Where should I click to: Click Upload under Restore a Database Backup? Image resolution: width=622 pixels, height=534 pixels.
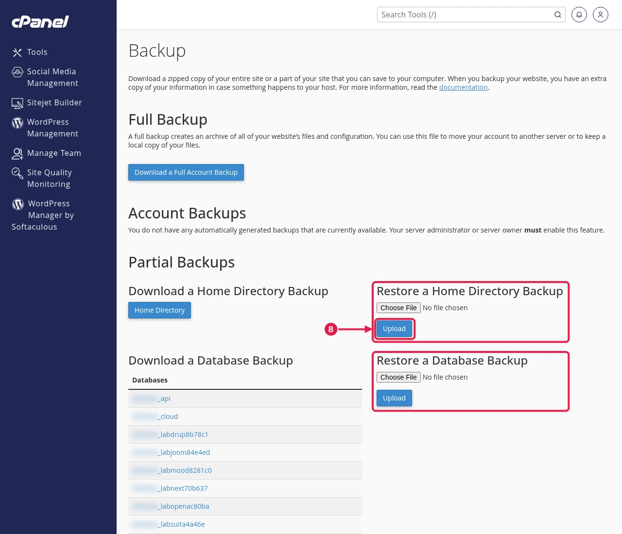point(394,398)
